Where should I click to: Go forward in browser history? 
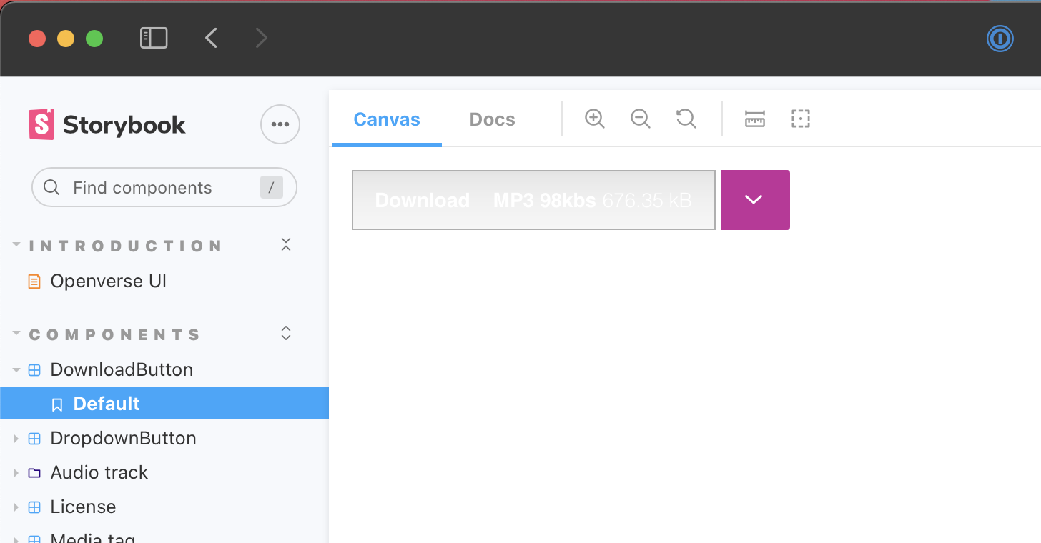[x=262, y=38]
